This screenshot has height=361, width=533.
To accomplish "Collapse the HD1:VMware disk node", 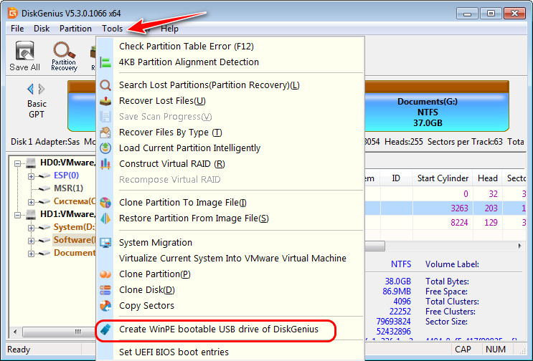I will [17, 215].
